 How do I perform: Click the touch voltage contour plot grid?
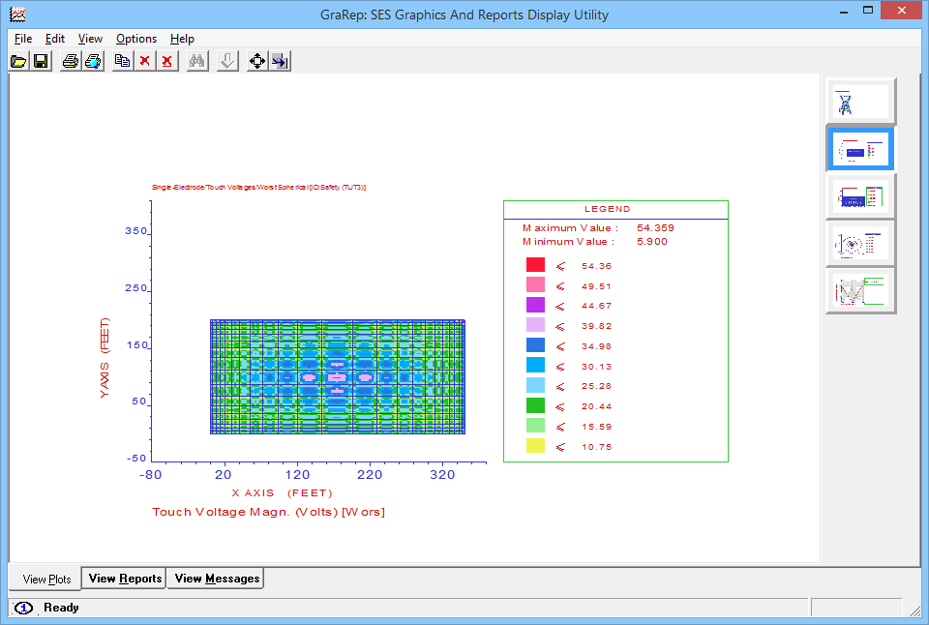pyautogui.click(x=338, y=376)
